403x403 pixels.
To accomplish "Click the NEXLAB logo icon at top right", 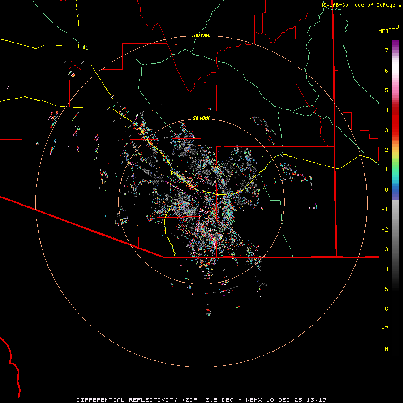I will [399, 5].
